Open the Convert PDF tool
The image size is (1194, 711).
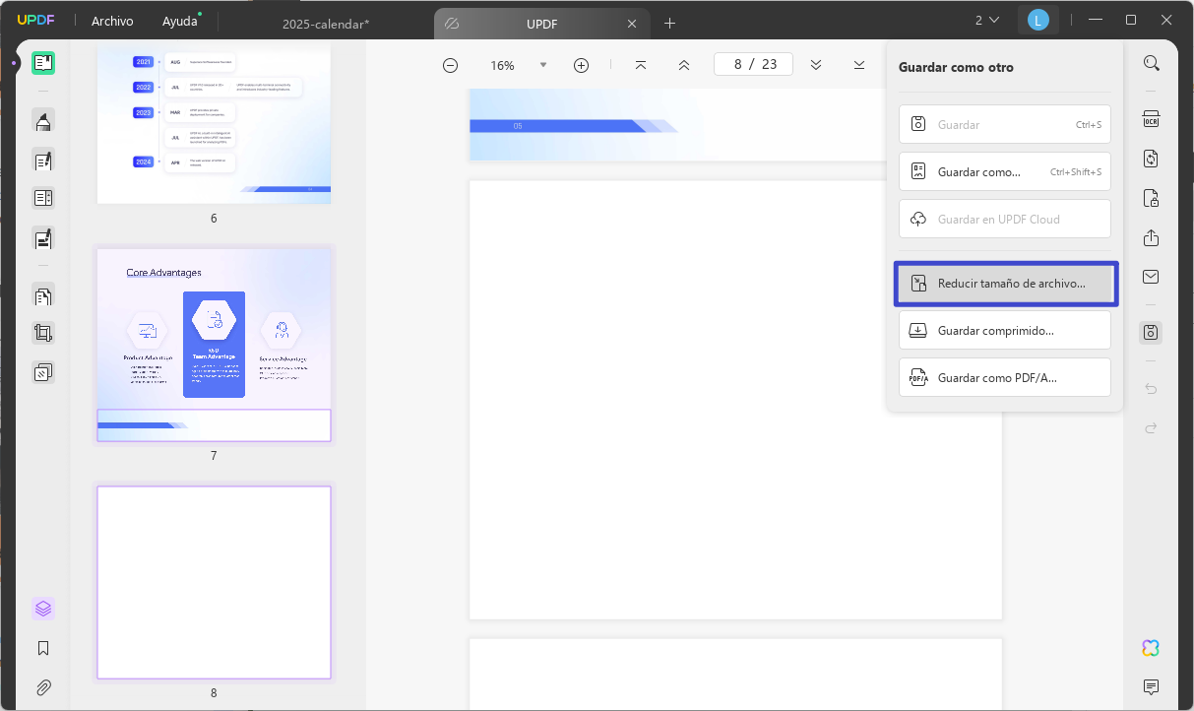tap(1151, 159)
